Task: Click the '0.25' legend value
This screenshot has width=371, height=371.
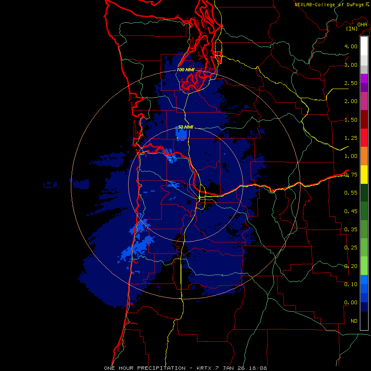Action: pos(351,248)
